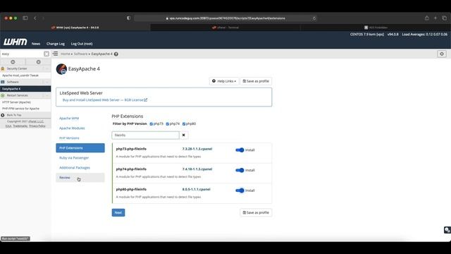The image size is (451, 254).
Task: Open Software in the breadcrumb
Action: (x=80, y=54)
